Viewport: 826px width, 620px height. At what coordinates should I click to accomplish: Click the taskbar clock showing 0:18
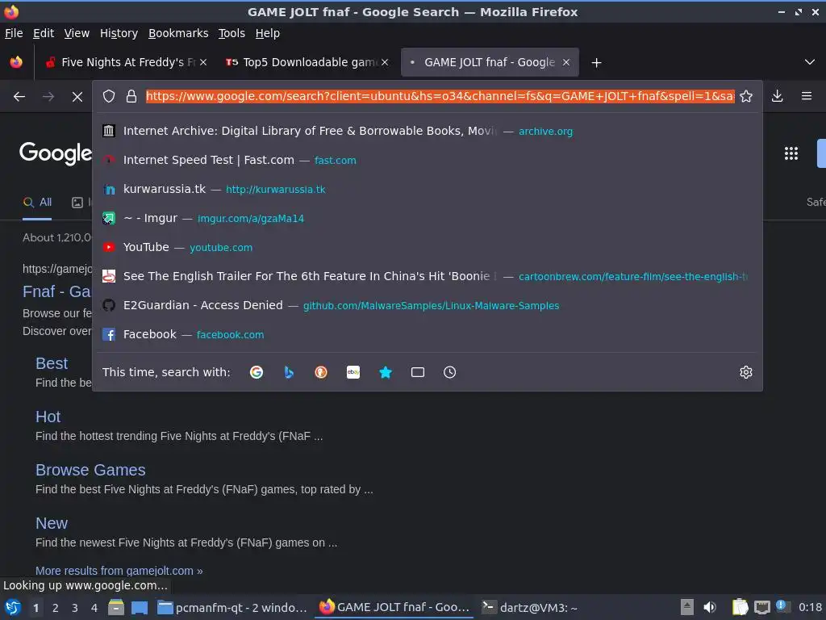click(x=810, y=607)
